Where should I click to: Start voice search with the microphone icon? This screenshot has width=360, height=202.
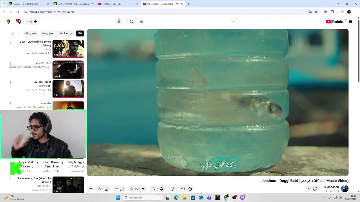click(x=119, y=22)
